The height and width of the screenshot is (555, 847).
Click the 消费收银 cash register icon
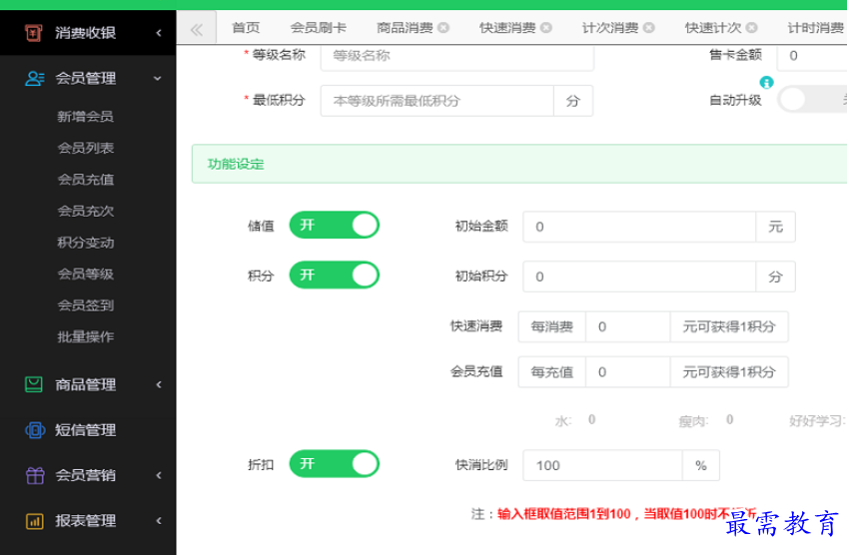pos(34,33)
